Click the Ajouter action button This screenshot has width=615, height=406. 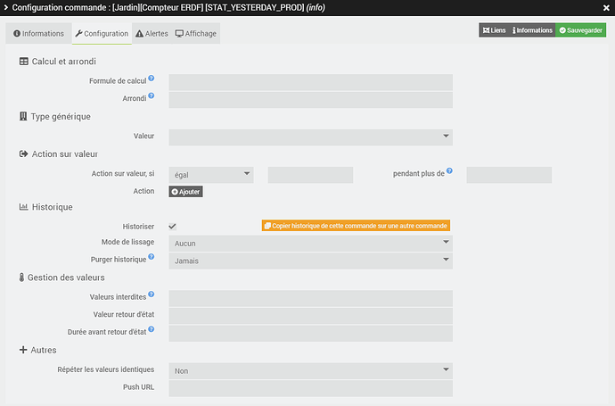click(185, 192)
